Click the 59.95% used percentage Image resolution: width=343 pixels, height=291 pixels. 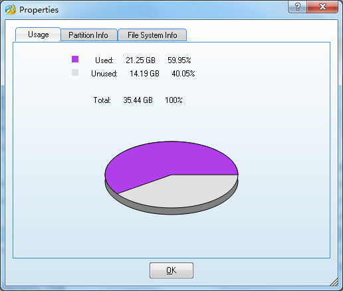[x=179, y=60]
